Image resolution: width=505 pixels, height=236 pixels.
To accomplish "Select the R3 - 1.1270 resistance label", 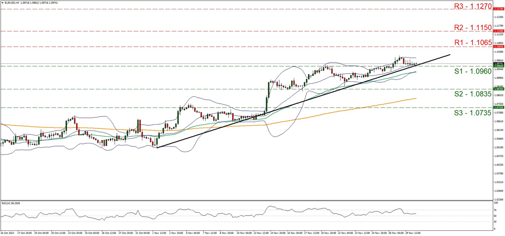I will [x=472, y=7].
